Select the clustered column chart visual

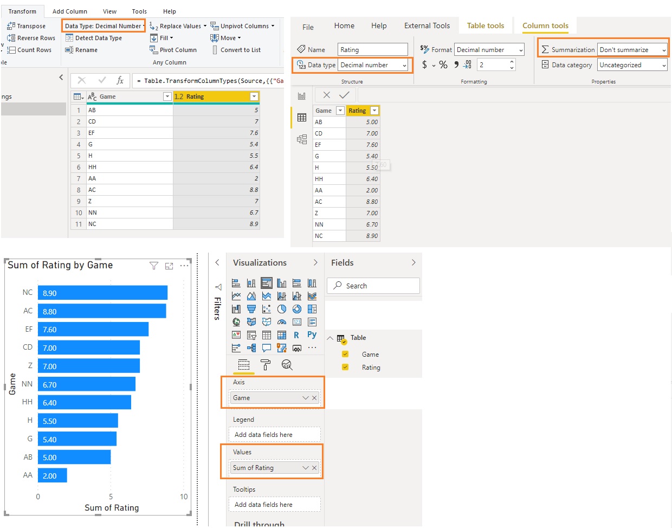coord(282,283)
